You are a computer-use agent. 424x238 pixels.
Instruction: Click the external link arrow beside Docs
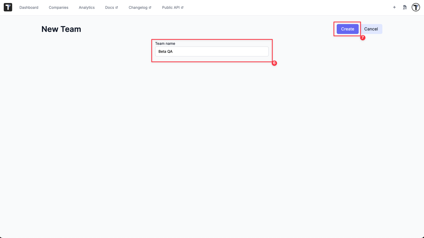pos(116,7)
